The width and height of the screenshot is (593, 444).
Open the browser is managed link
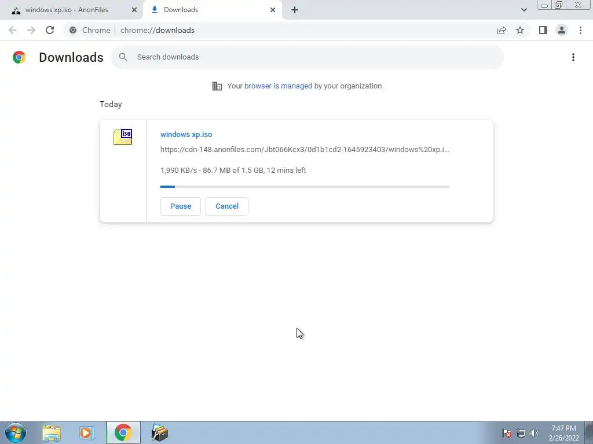(x=278, y=86)
